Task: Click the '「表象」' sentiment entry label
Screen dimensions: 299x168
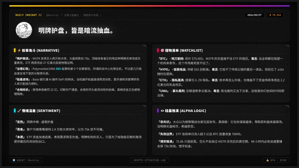Action: pos(20,129)
